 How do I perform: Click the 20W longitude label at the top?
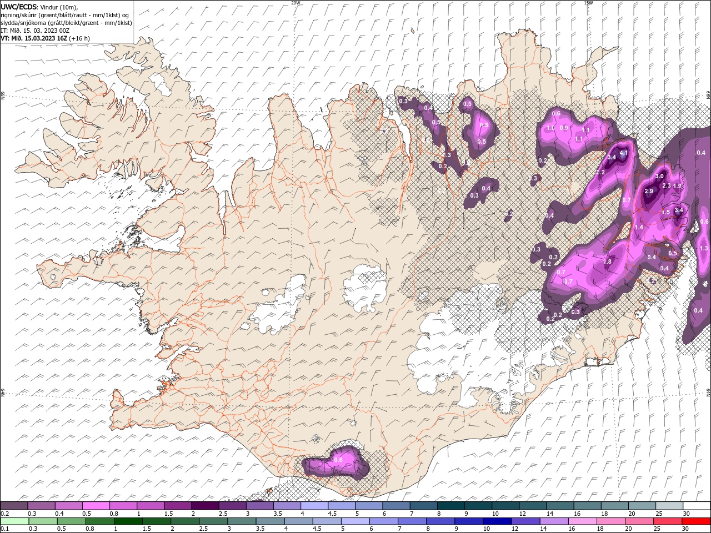tap(296, 2)
